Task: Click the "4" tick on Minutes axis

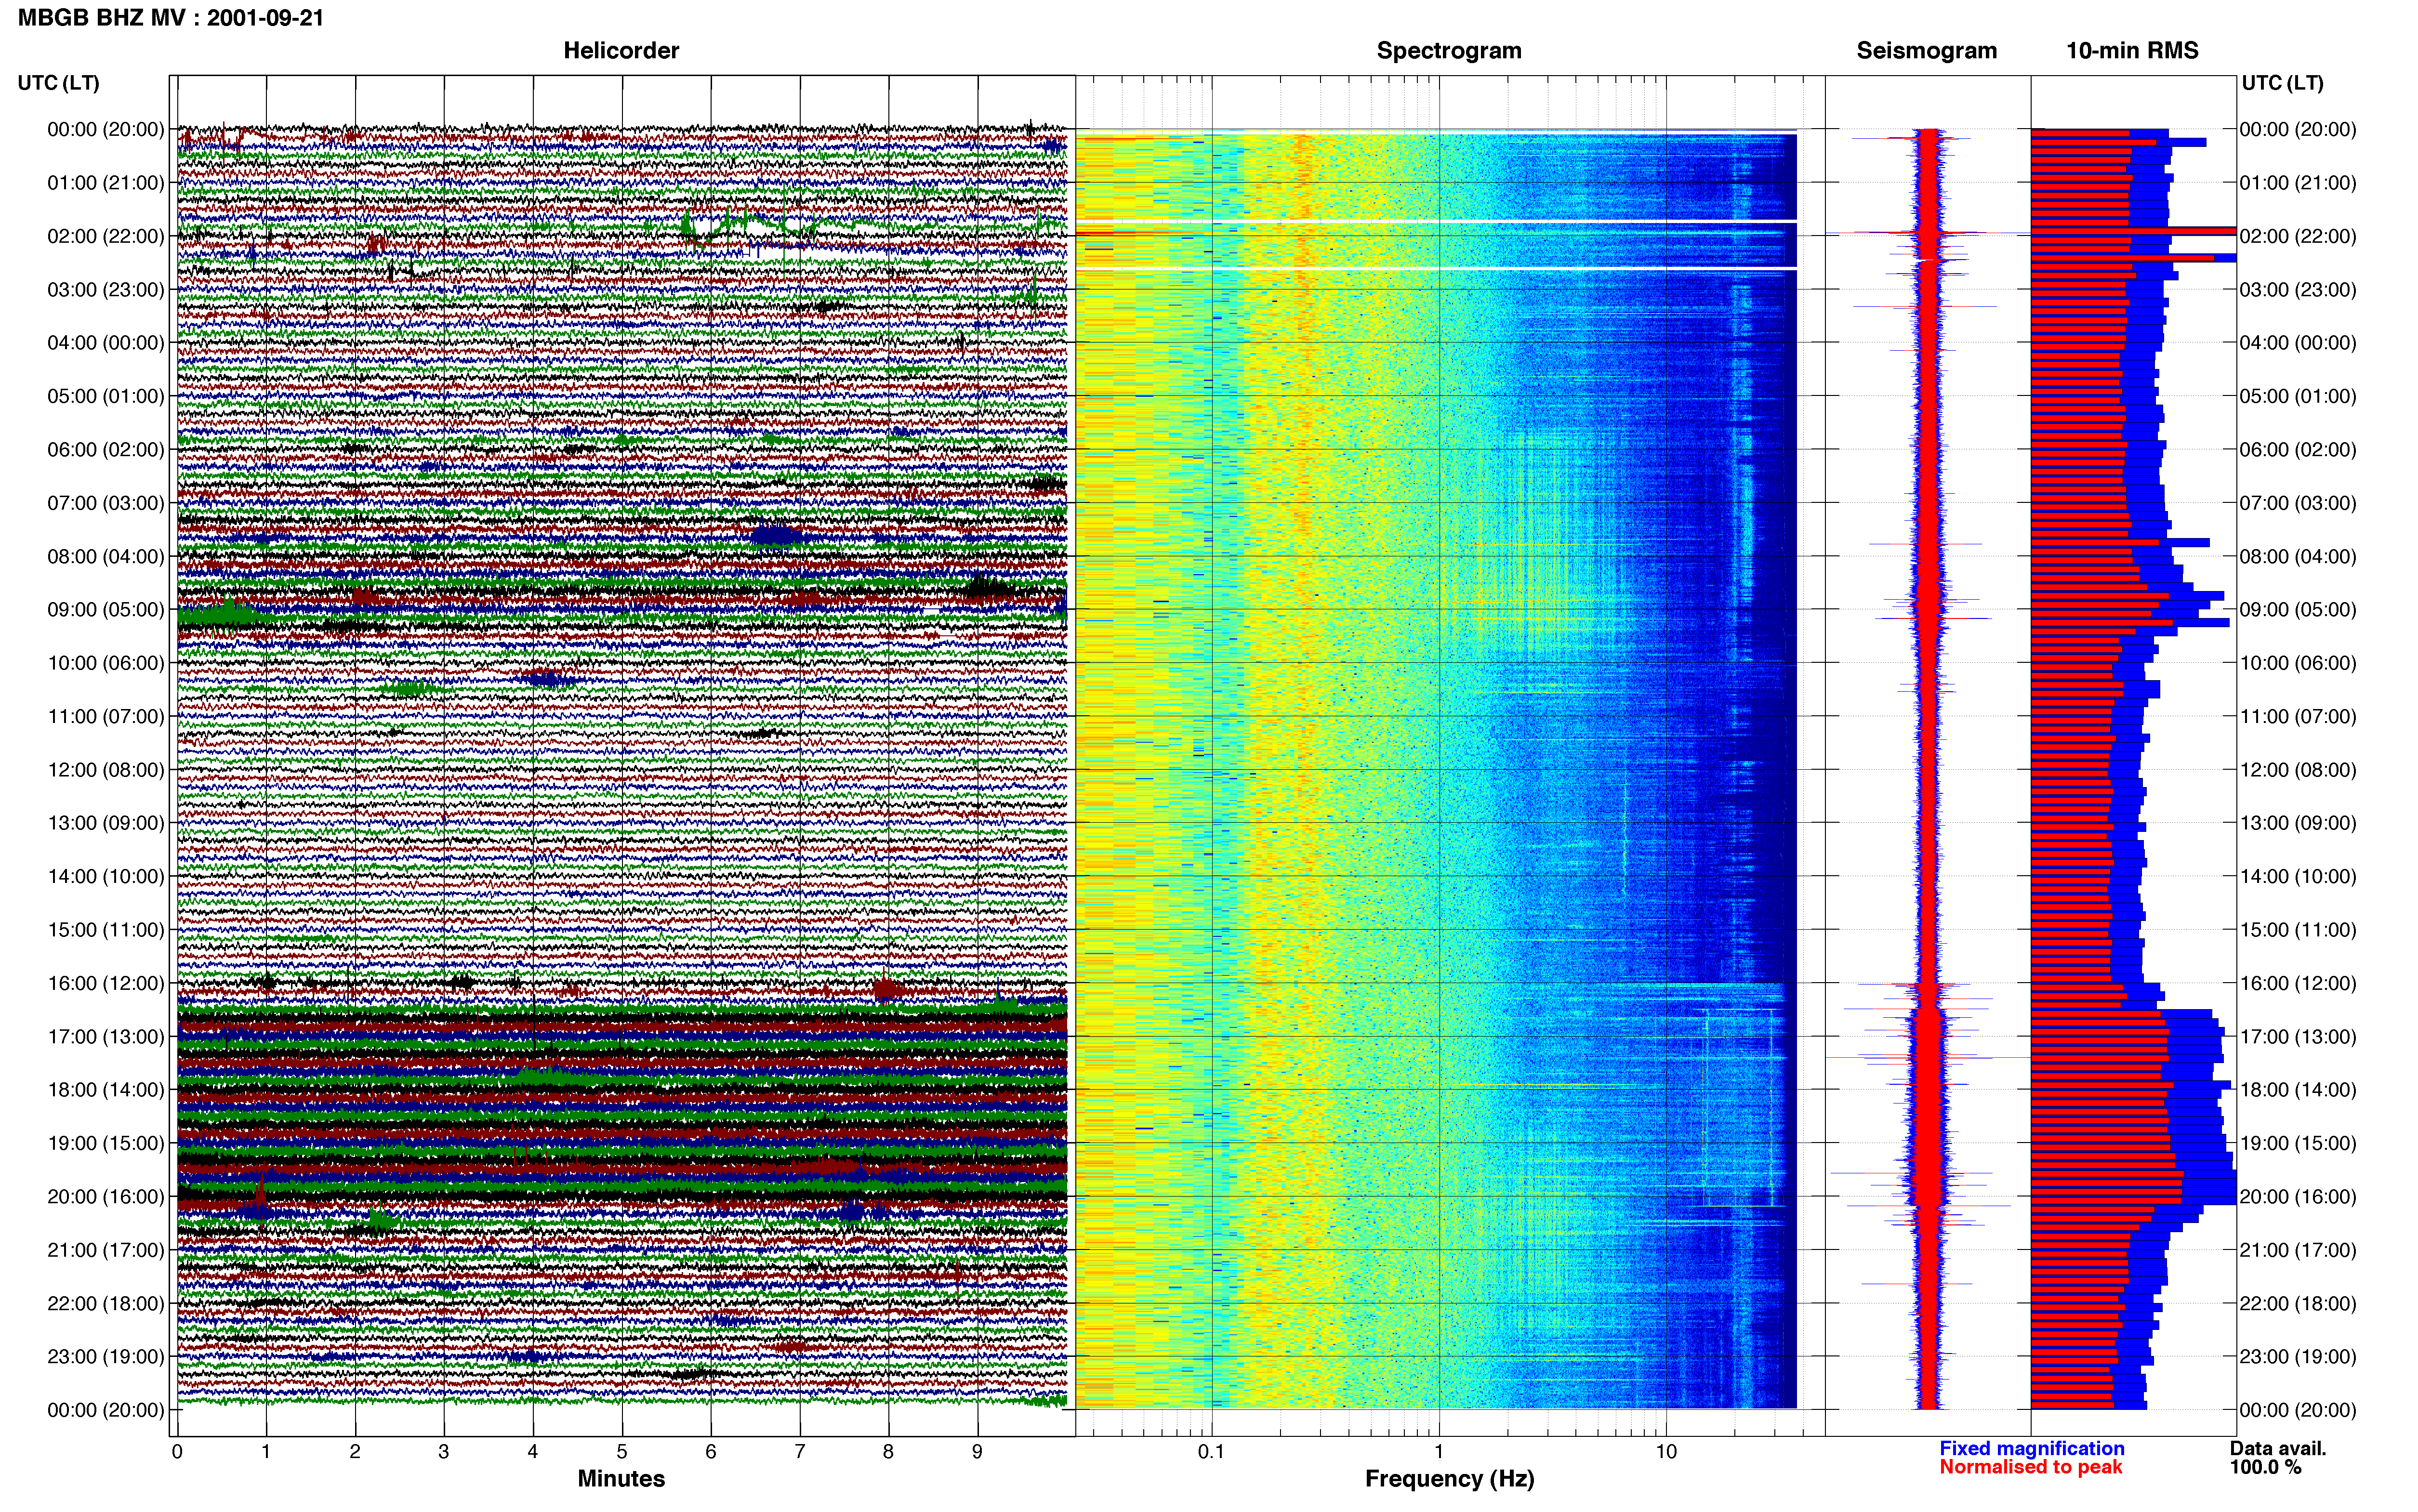Action: (533, 1451)
